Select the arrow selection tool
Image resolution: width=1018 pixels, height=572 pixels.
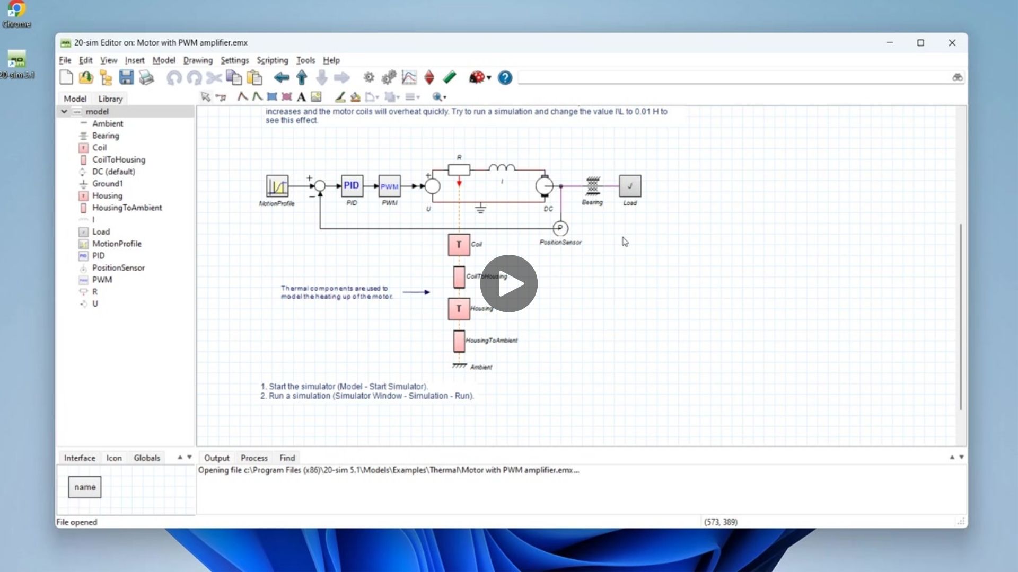click(x=205, y=97)
